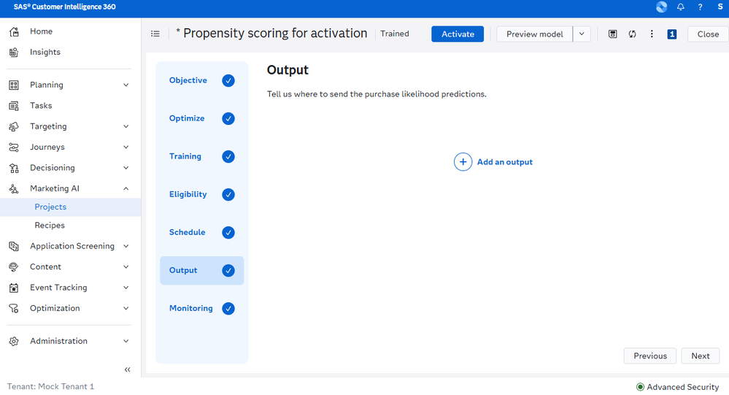The height and width of the screenshot is (395, 729).
Task: Click the Planning grid icon
Action: 14,85
